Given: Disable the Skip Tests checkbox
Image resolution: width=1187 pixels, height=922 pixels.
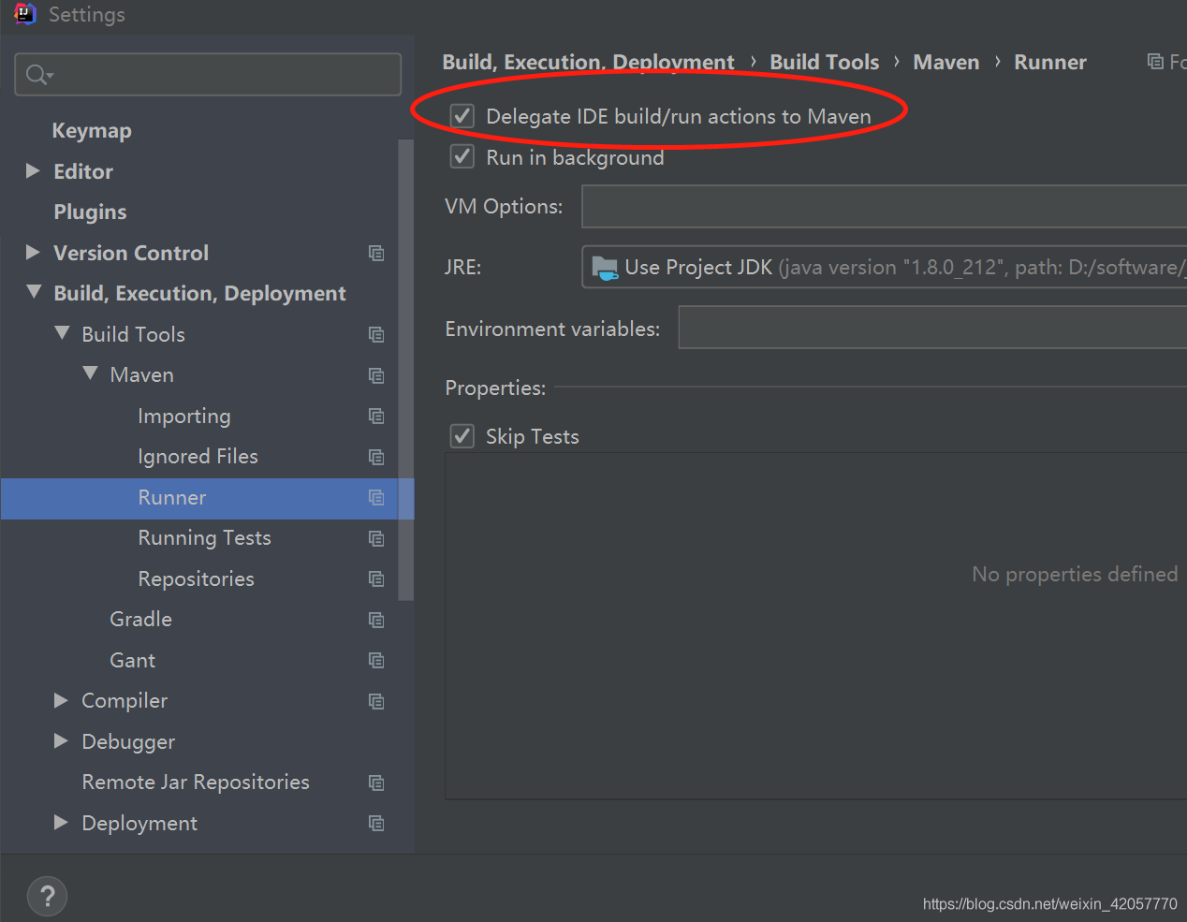Looking at the screenshot, I should coord(462,436).
